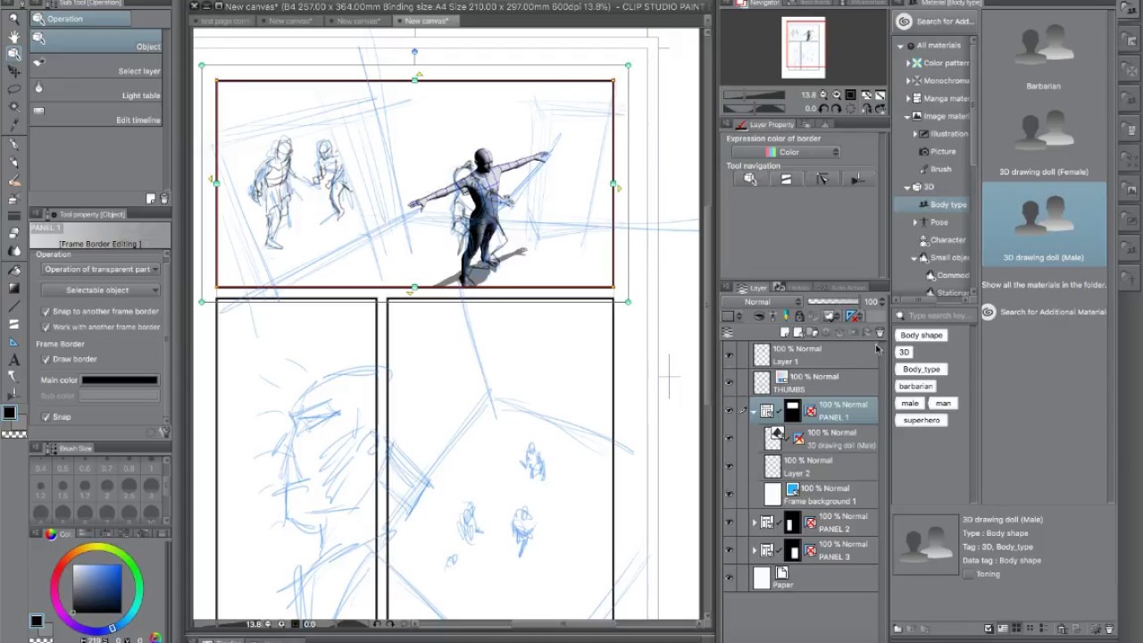Click the Delete sub tool trash icon
This screenshot has height=643, width=1143.
pyautogui.click(x=164, y=198)
